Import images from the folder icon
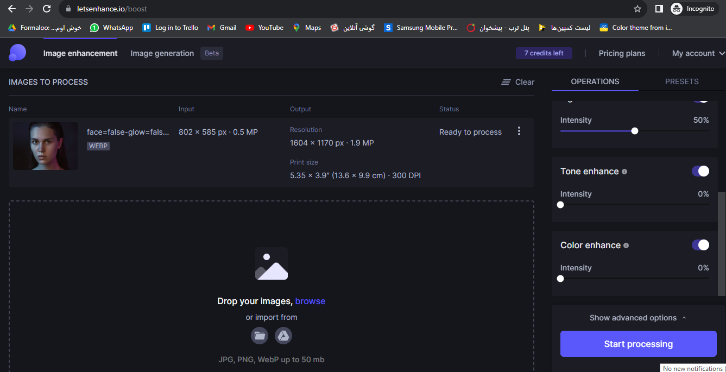This screenshot has width=726, height=372. (x=260, y=336)
